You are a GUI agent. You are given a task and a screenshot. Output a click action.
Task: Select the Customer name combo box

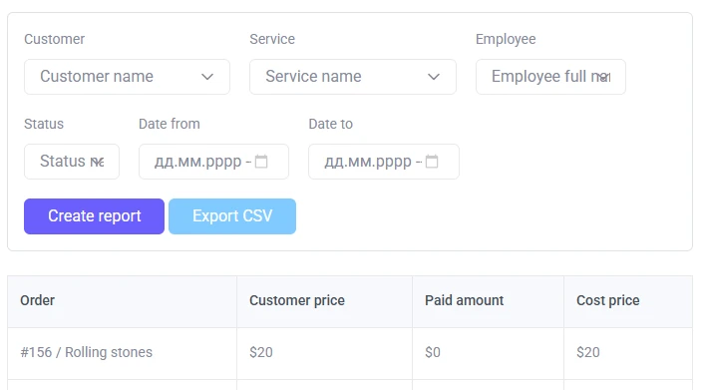pyautogui.click(x=127, y=77)
